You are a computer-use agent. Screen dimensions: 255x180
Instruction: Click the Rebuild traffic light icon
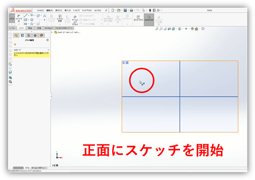[x=150, y=10]
